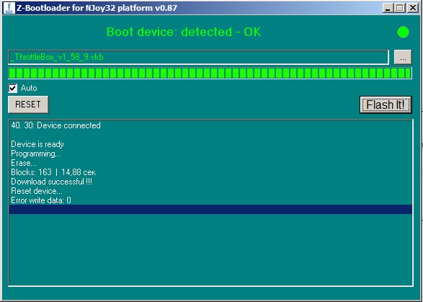Click the Flash It! button

coord(386,105)
